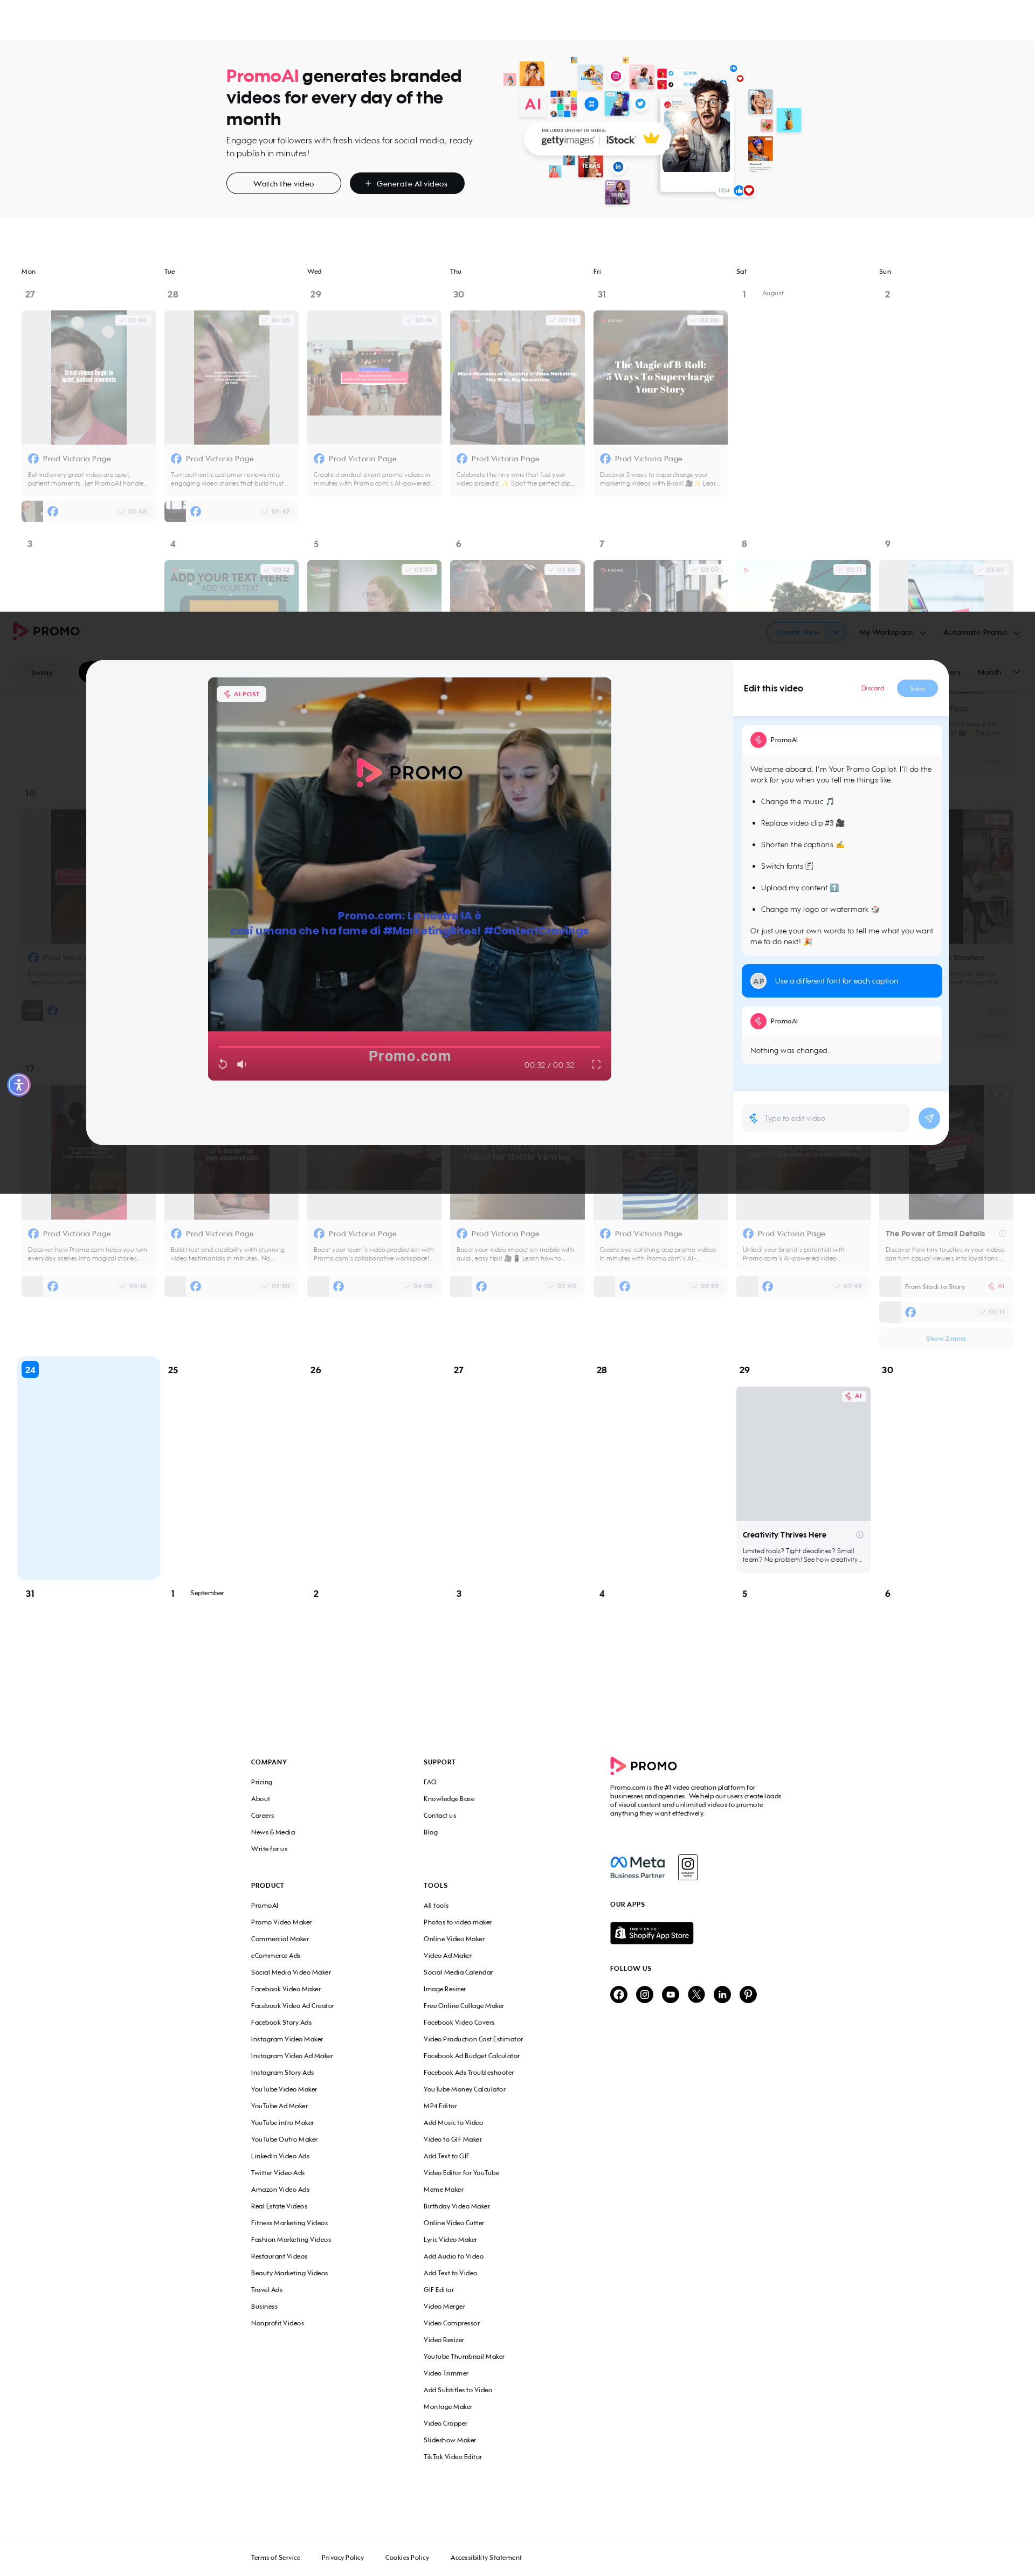Click the From Stock to Story post row

click(x=946, y=1286)
